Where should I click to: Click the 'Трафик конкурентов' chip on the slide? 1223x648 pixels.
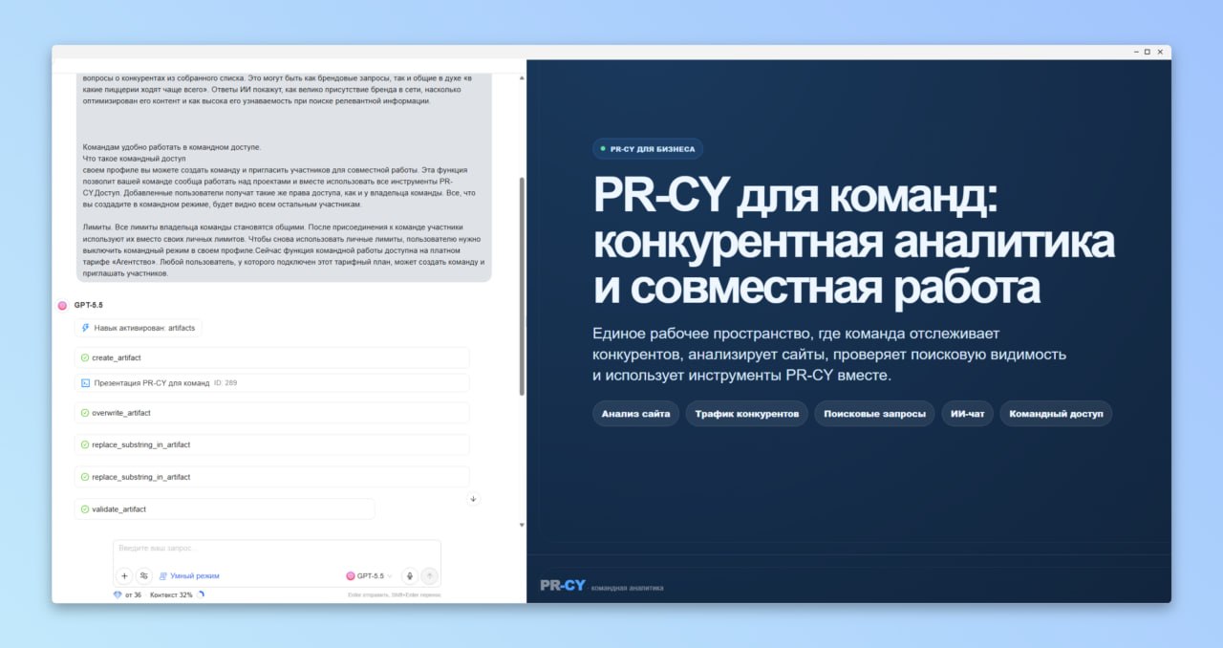point(747,414)
